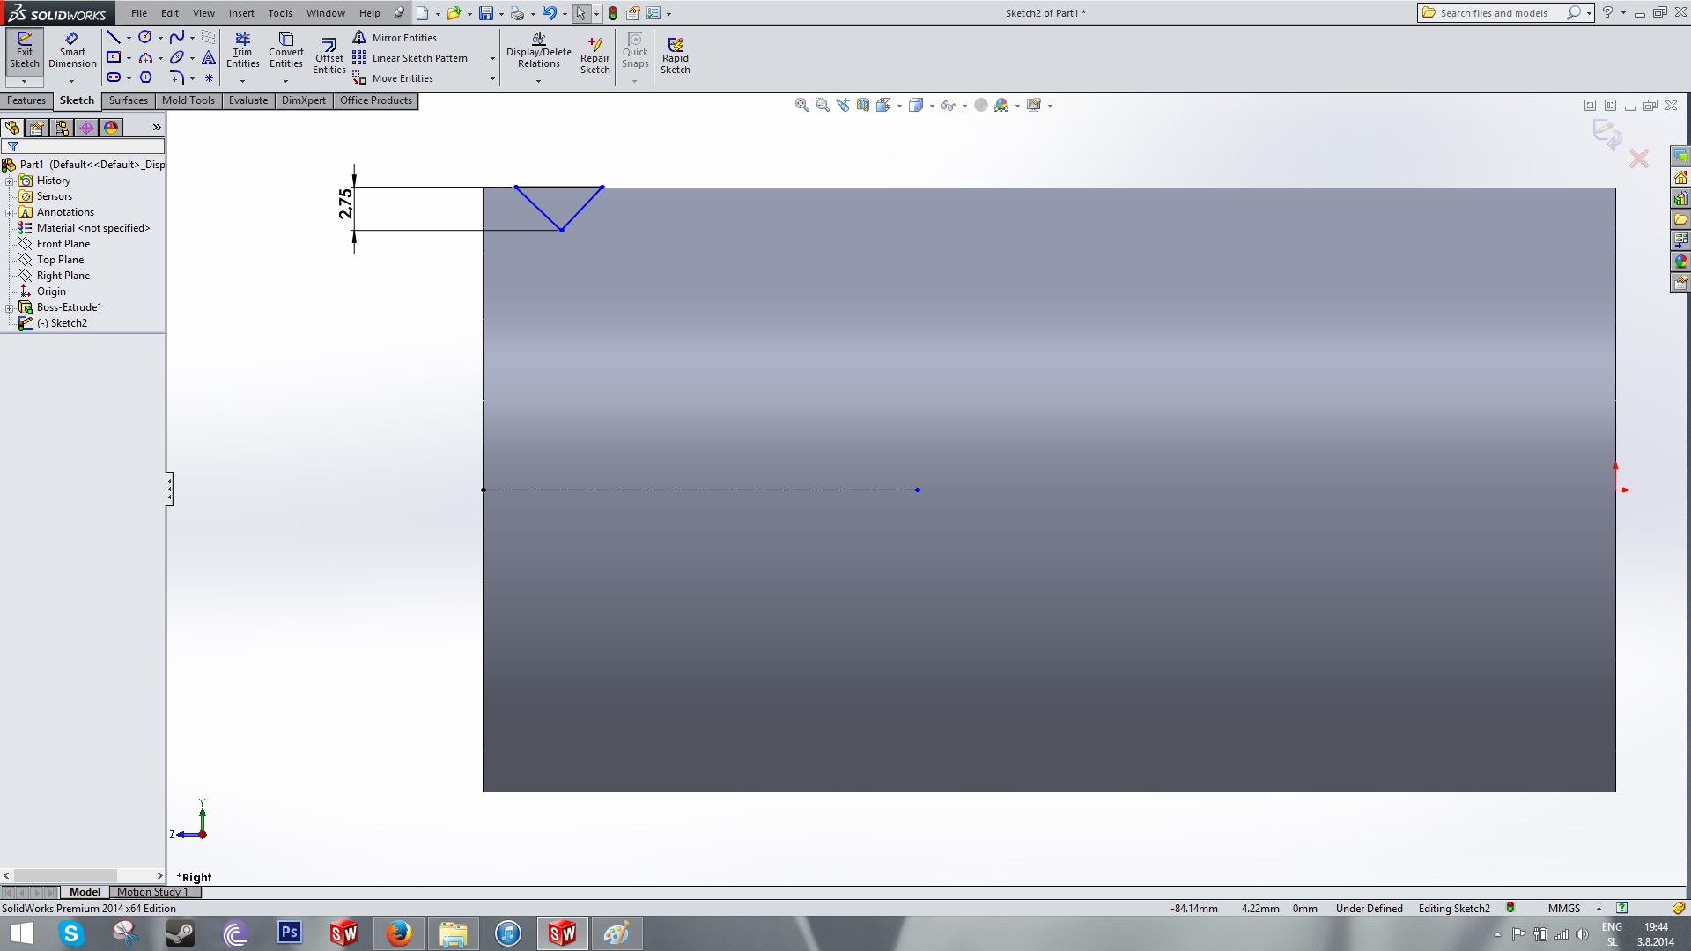The width and height of the screenshot is (1691, 951).
Task: Open DimXpertManager tab in left panel
Action: 86,128
